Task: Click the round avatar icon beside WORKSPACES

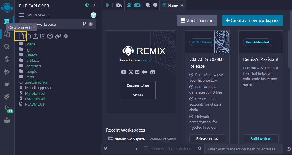Action: pyautogui.click(x=93, y=15)
